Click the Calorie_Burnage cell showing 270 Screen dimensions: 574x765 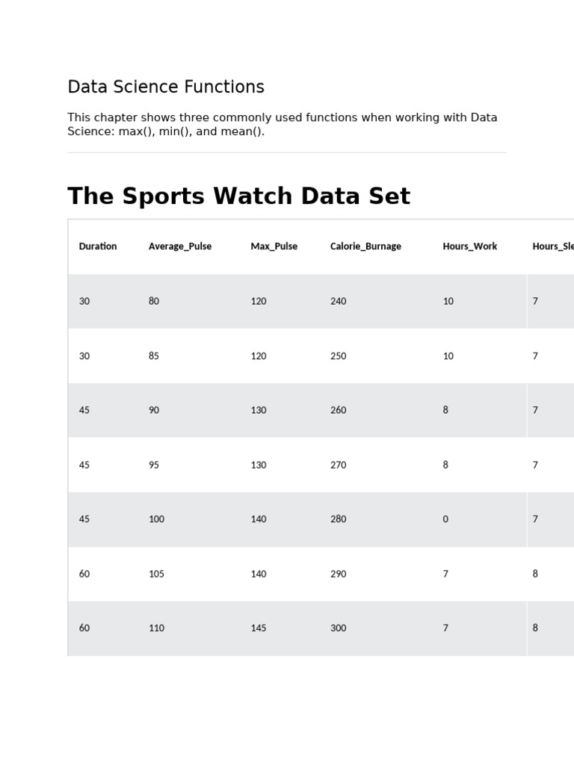(339, 465)
